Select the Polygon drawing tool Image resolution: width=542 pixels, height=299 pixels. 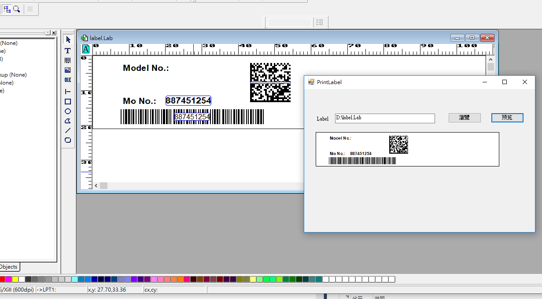point(68,121)
